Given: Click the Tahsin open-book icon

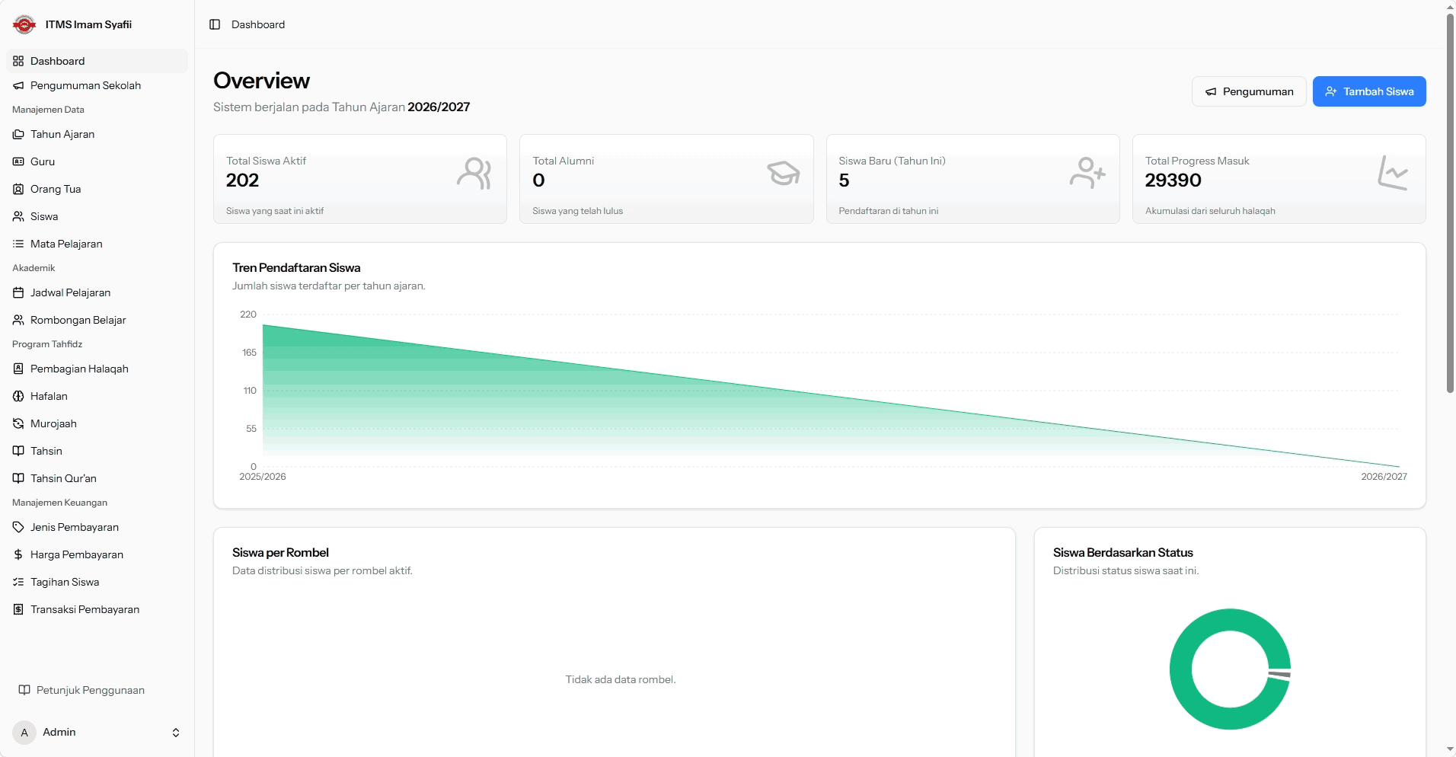Looking at the screenshot, I should tap(18, 451).
